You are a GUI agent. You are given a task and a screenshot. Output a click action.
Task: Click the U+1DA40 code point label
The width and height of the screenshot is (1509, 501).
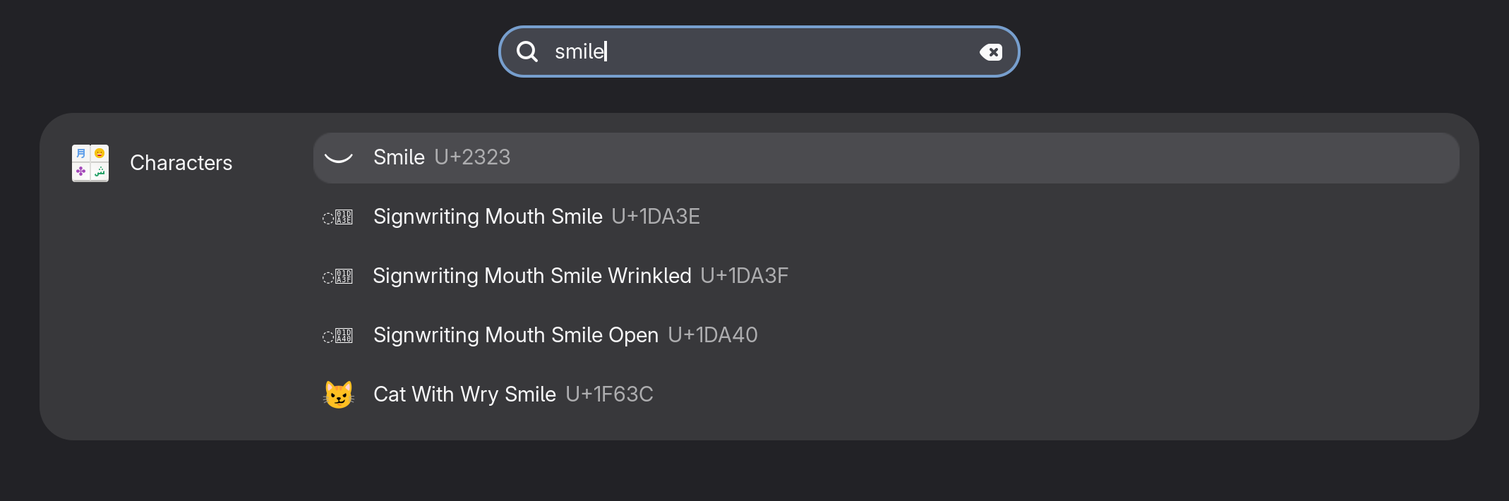(x=713, y=335)
